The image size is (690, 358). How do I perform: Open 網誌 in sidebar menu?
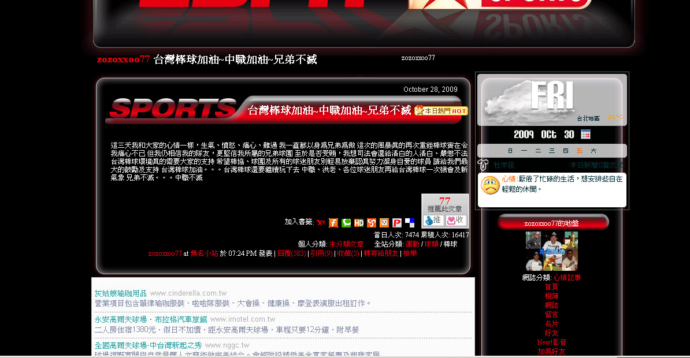click(551, 305)
